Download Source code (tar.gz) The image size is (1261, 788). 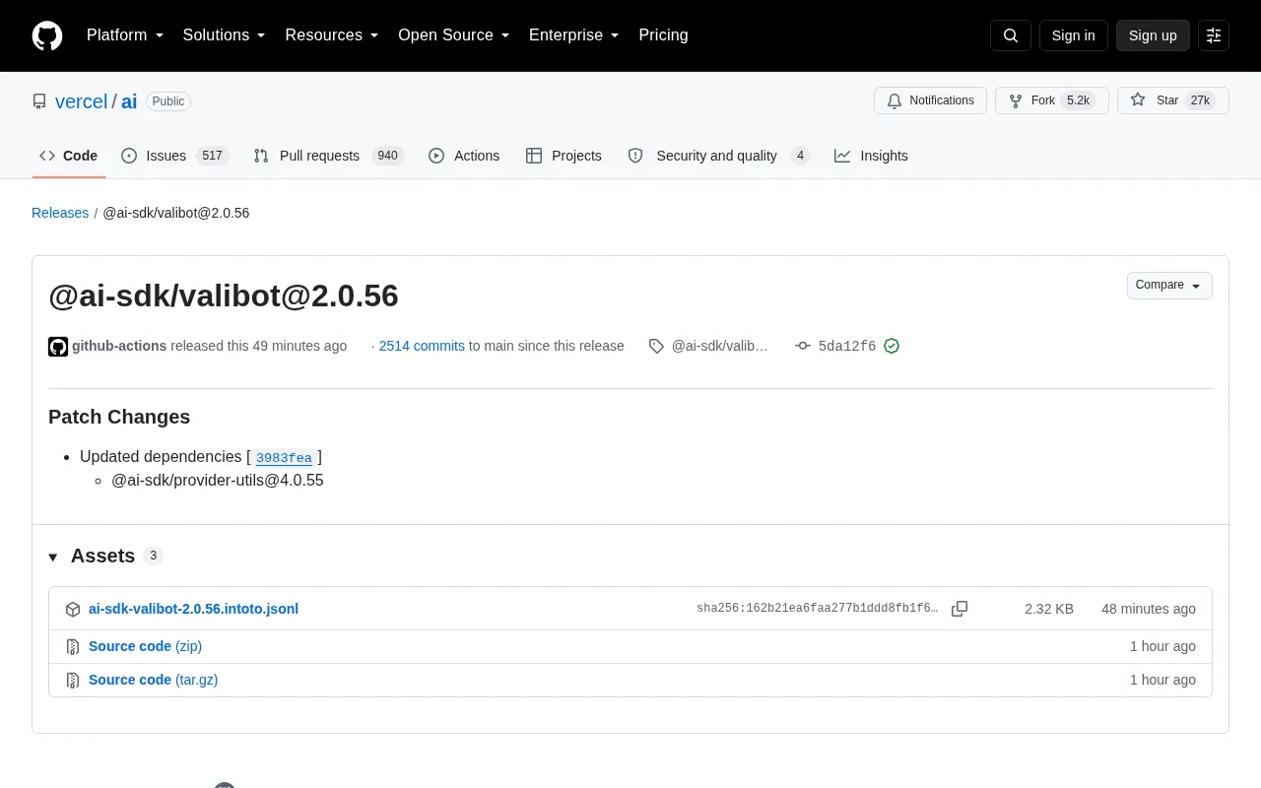click(x=153, y=680)
